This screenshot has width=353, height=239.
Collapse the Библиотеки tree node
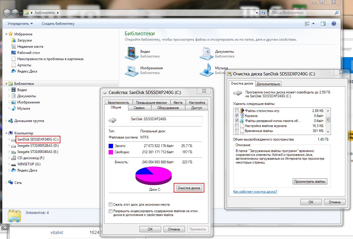(6, 84)
